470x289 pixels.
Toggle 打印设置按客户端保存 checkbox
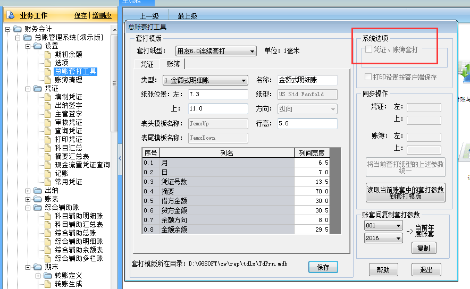pyautogui.click(x=368, y=76)
